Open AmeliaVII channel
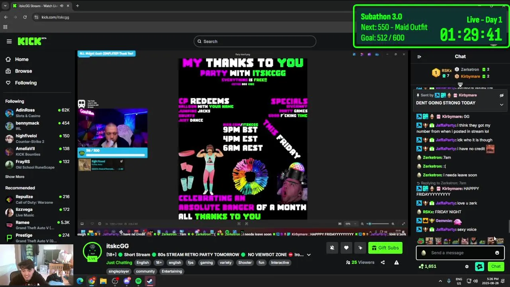Viewport: 510px width, 287px height. coord(37,151)
